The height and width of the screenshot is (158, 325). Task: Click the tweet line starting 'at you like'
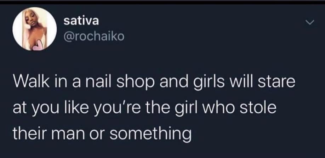click(x=145, y=108)
